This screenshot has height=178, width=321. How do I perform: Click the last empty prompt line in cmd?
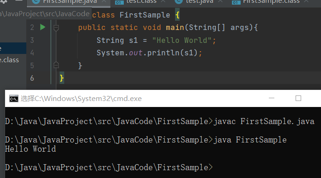(x=109, y=167)
